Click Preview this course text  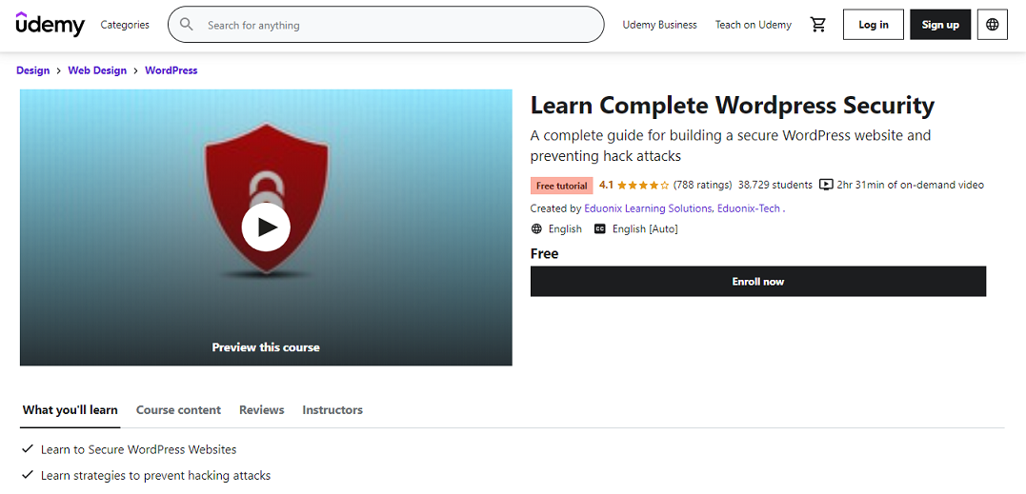(266, 347)
